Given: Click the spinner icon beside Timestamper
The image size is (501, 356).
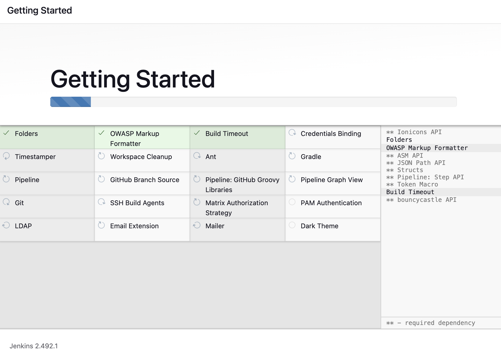Looking at the screenshot, I should pos(6,156).
